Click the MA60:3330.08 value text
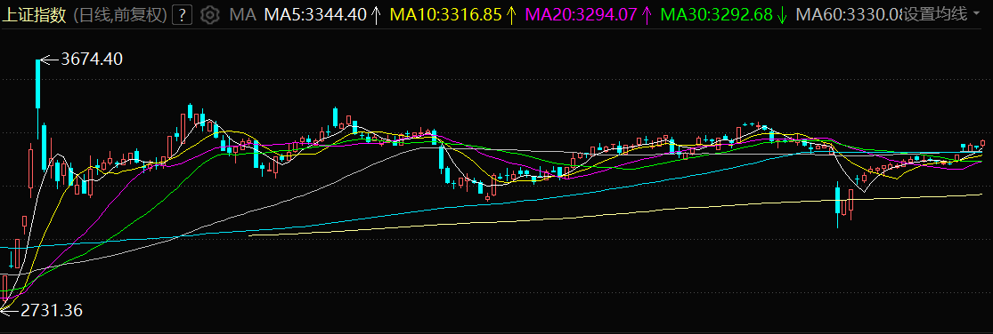The height and width of the screenshot is (334, 993). point(849,14)
